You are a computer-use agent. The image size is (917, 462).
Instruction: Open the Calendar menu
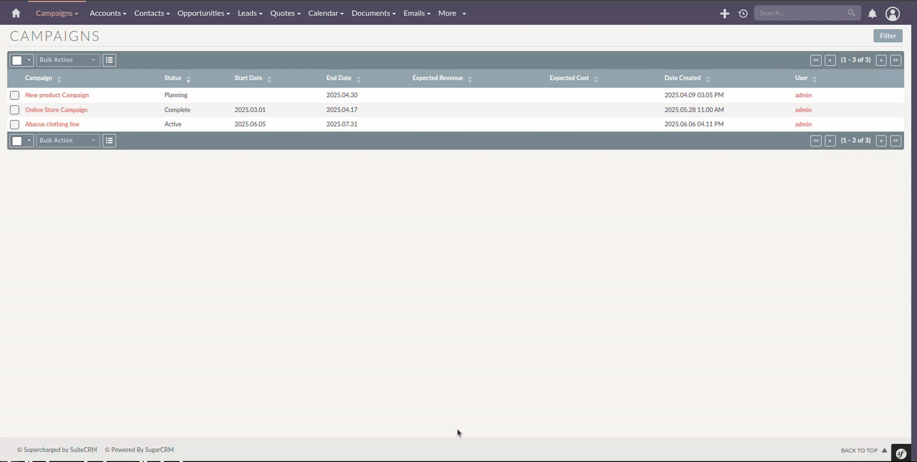325,13
